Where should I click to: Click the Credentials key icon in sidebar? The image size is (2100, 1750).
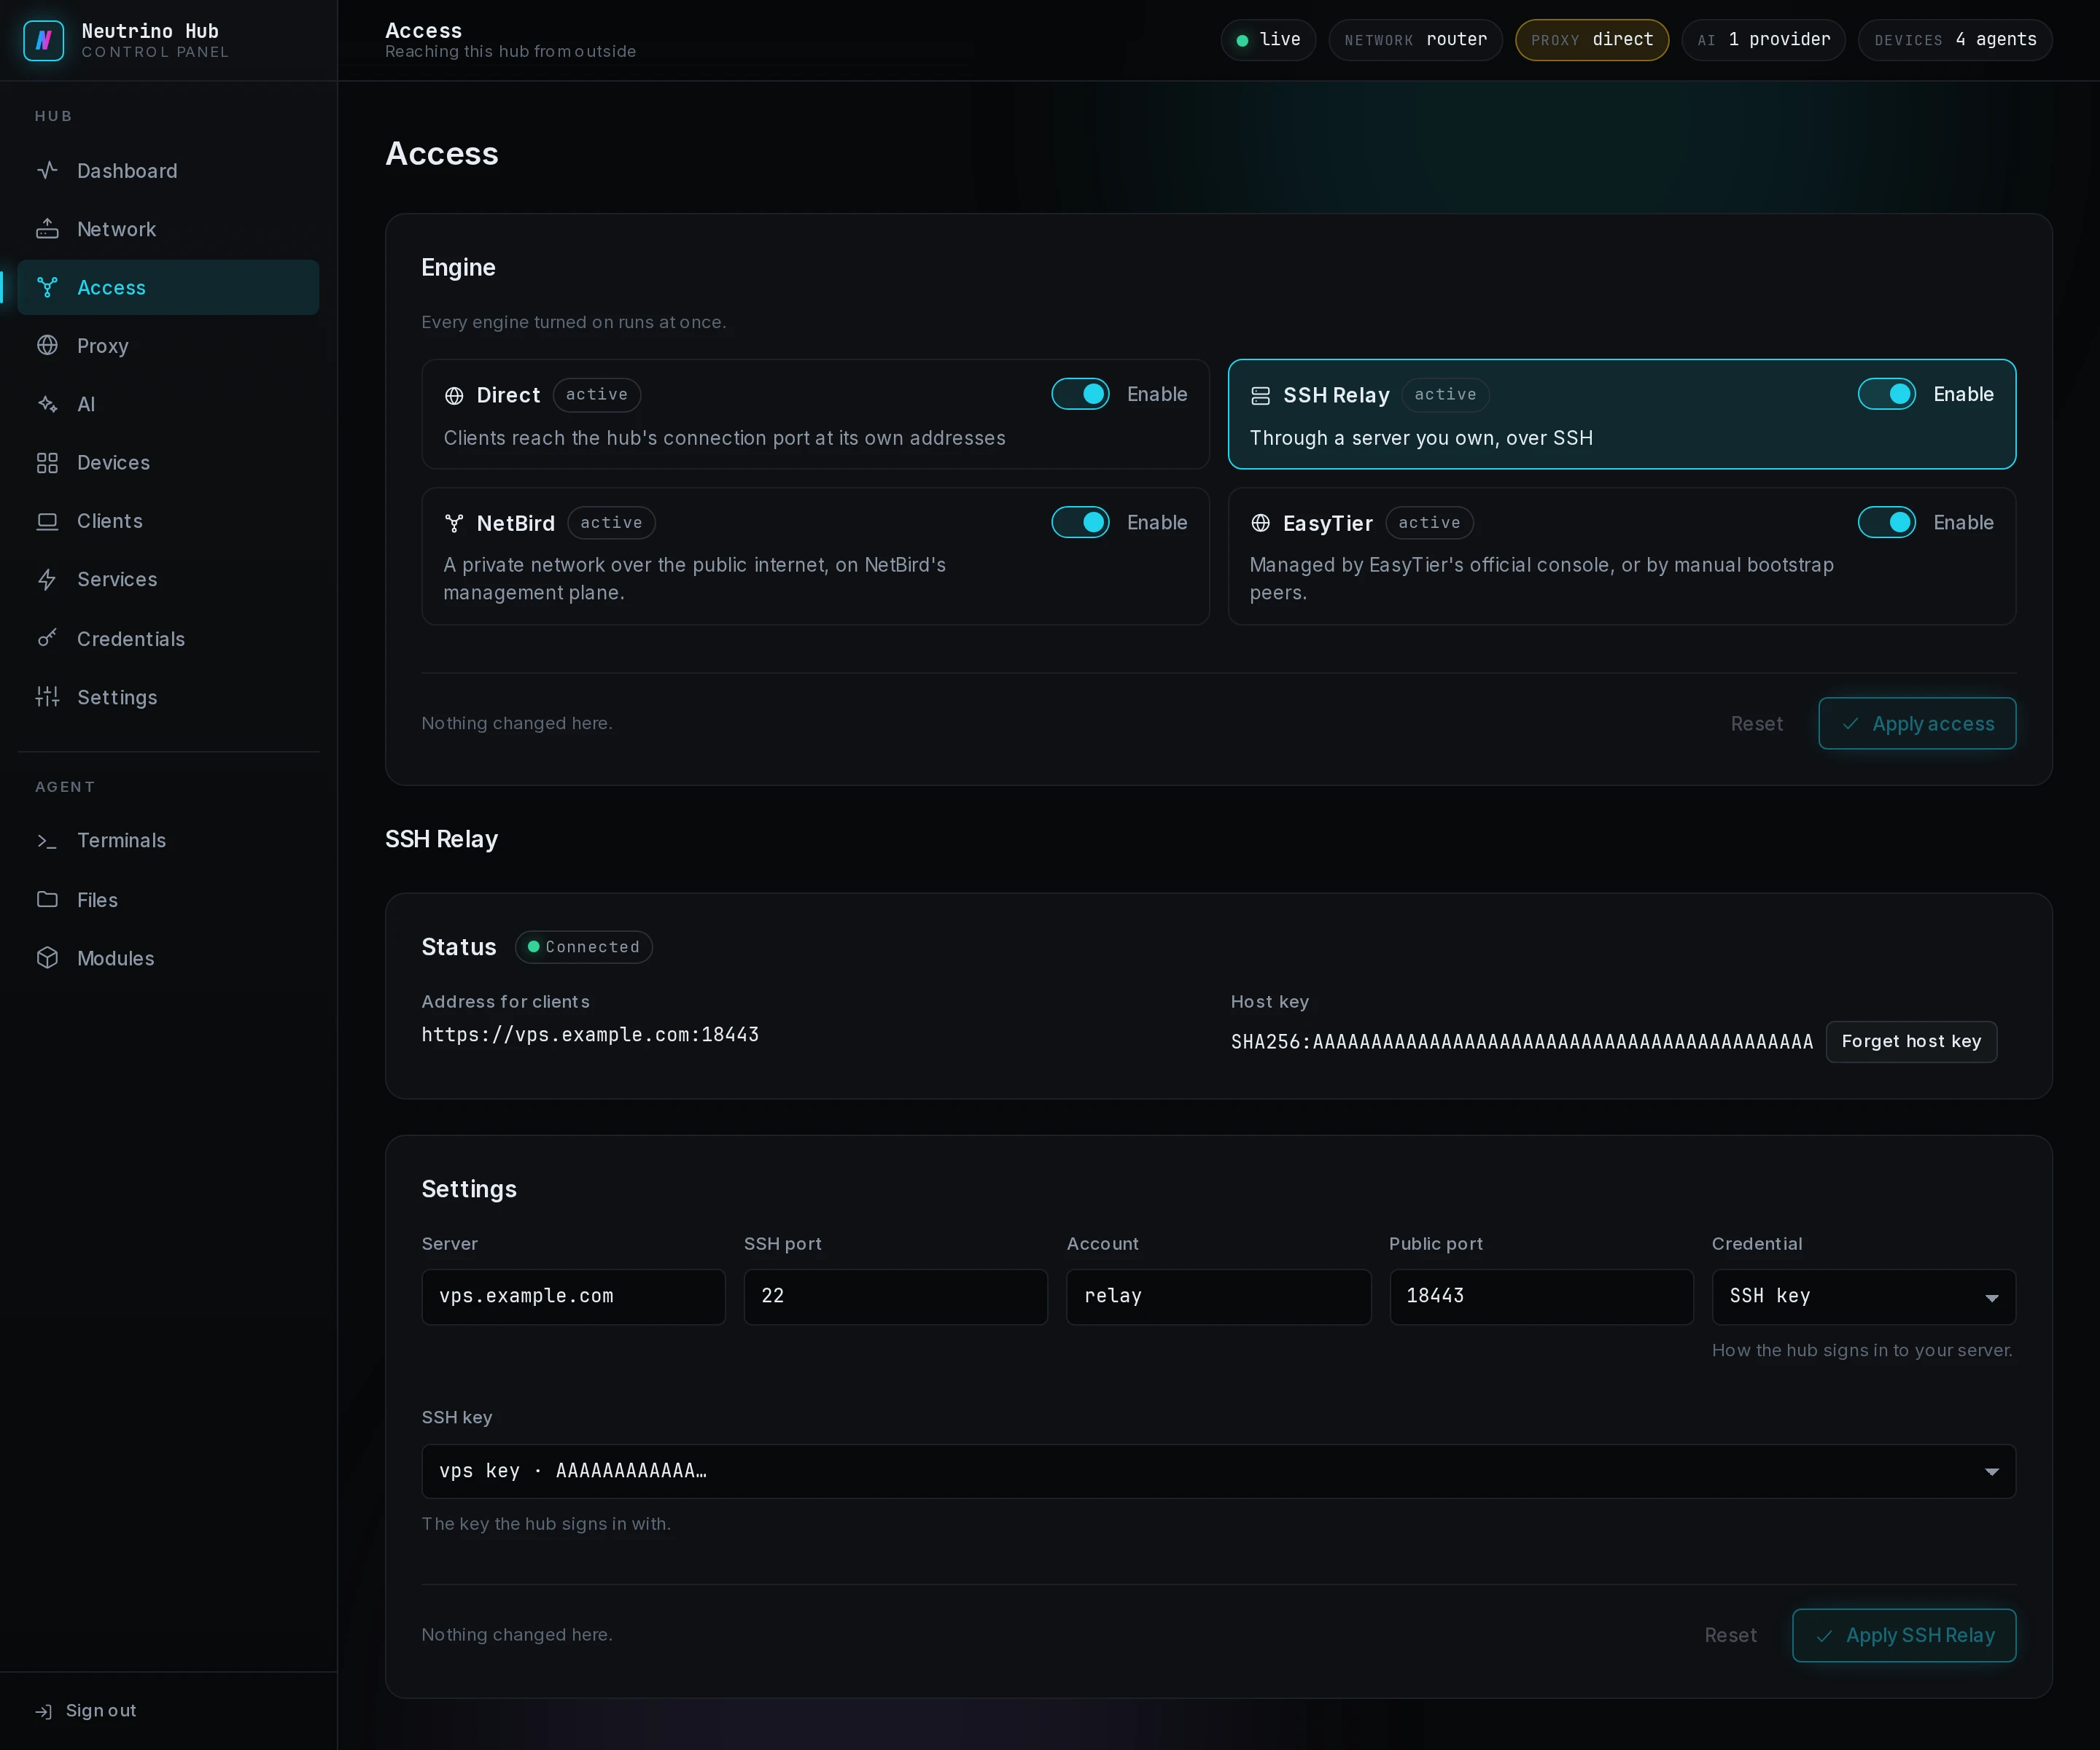tap(47, 638)
